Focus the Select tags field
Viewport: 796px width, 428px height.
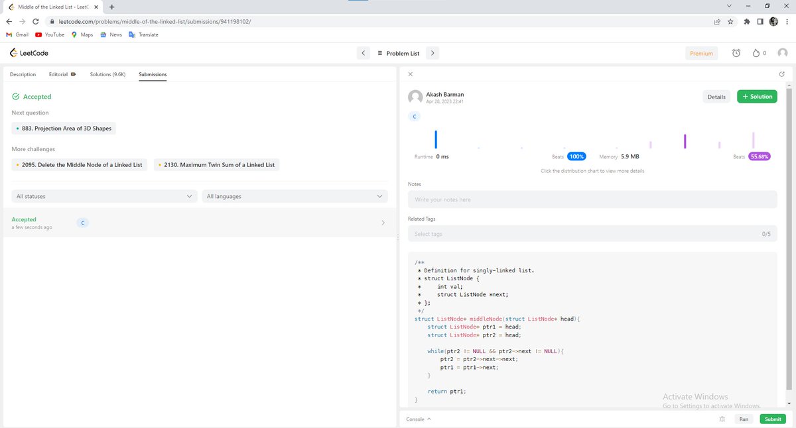point(592,234)
